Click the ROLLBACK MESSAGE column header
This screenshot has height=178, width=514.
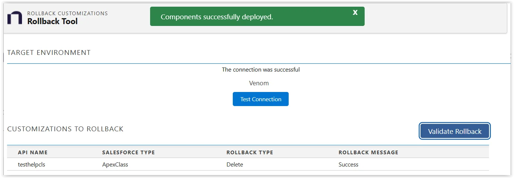368,152
